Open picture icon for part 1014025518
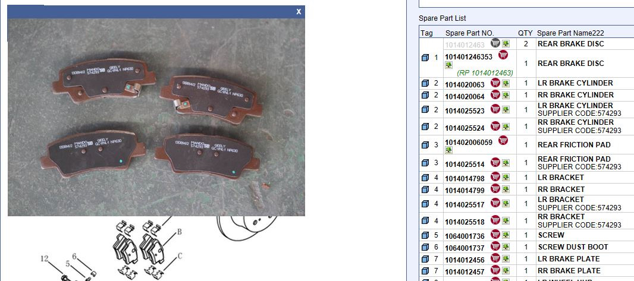Screen dimensions: 634x281 pos(506,221)
